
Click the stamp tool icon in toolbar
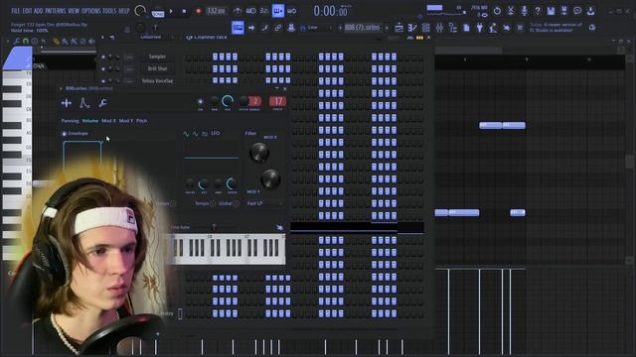click(291, 28)
